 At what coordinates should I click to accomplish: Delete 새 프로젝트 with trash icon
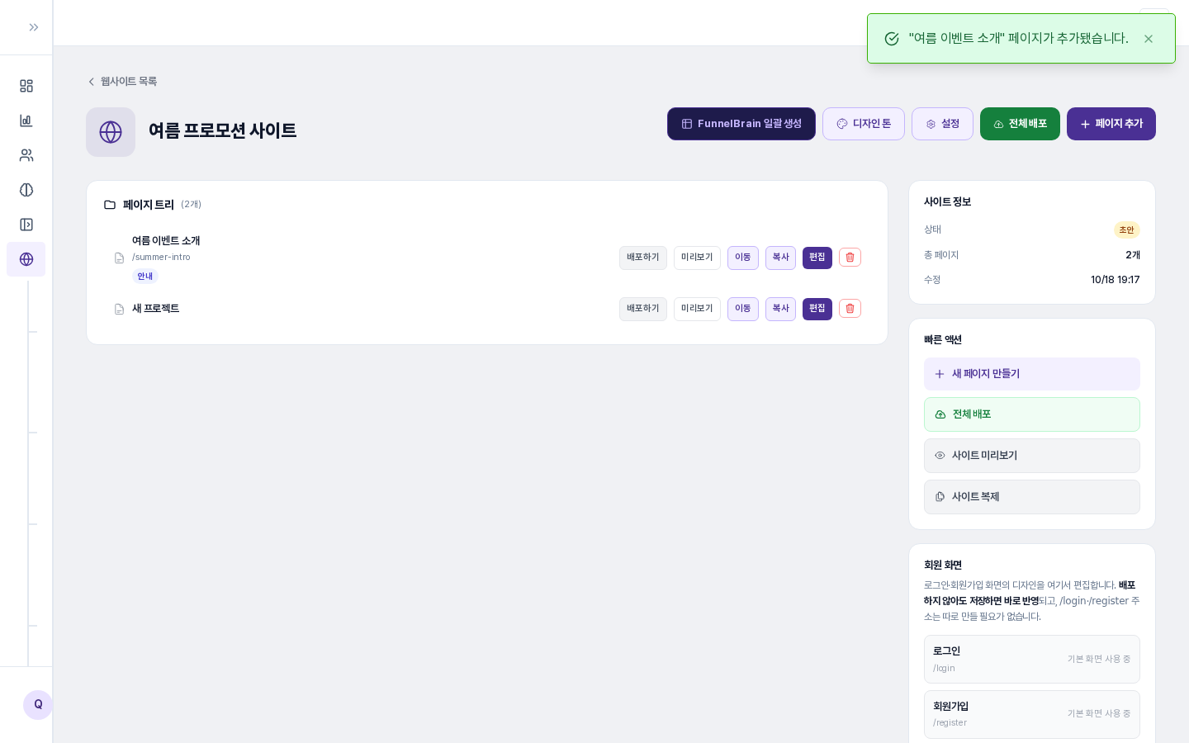pos(850,309)
